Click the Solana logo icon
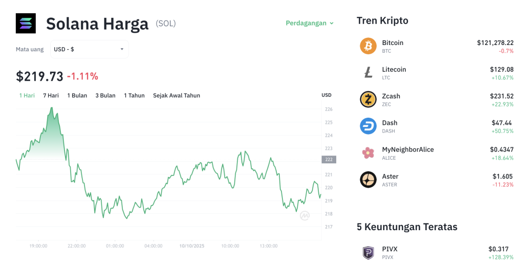Viewport: 524px width, 265px height. 26,24
